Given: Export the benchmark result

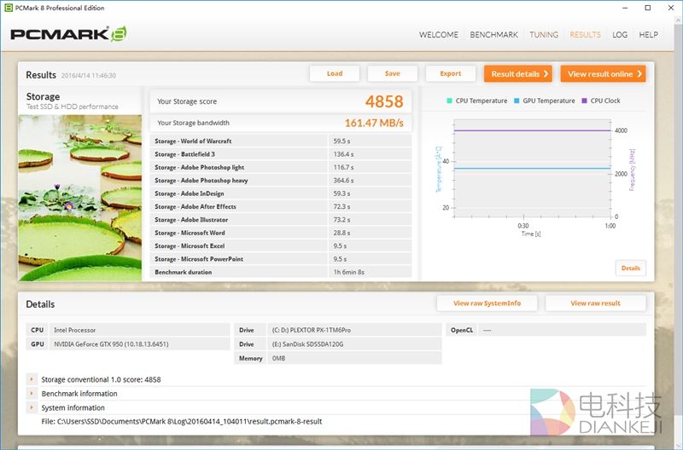Looking at the screenshot, I should pos(450,74).
